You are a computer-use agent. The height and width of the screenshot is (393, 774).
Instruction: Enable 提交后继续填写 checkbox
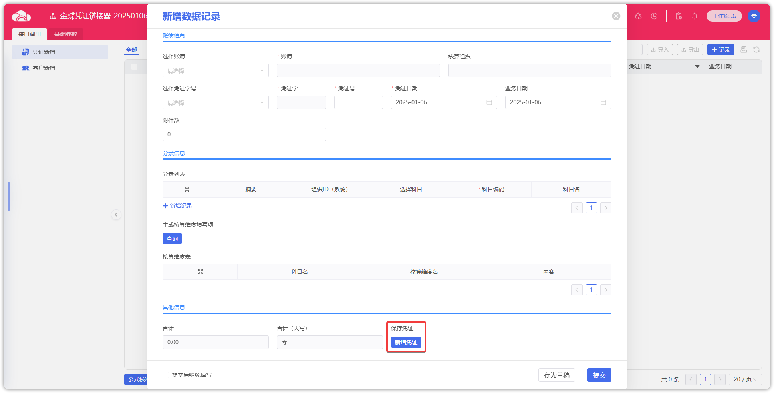166,375
